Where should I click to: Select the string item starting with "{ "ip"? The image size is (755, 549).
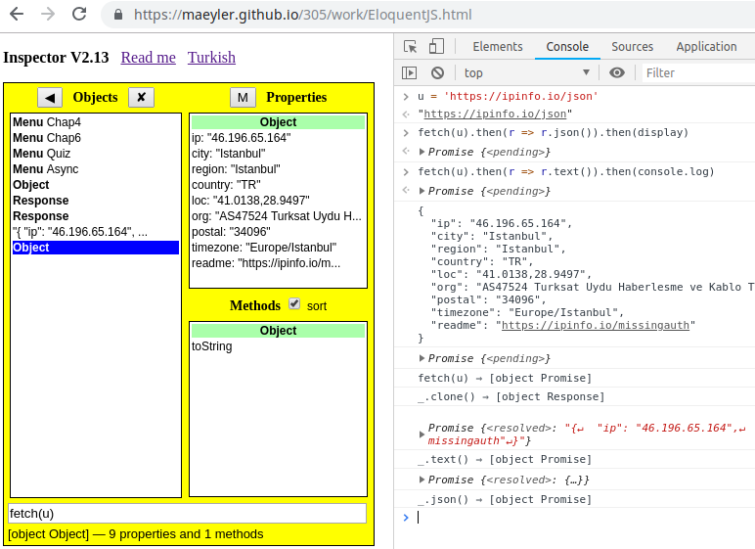pos(95,232)
